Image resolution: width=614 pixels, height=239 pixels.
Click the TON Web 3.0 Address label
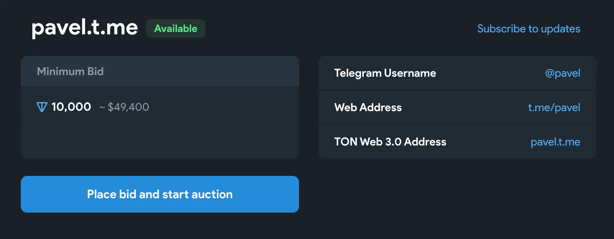pyautogui.click(x=390, y=142)
